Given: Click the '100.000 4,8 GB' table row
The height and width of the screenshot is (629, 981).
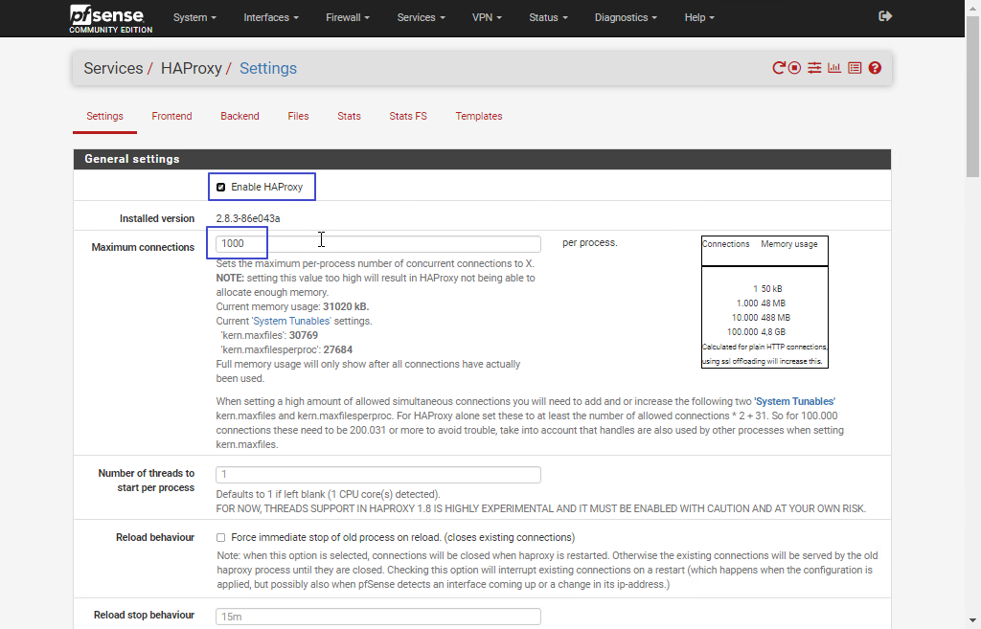Looking at the screenshot, I should point(756,332).
